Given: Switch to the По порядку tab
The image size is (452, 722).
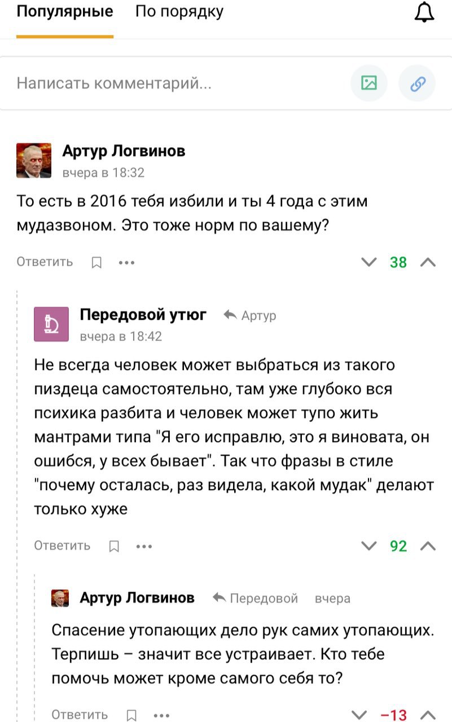Looking at the screenshot, I should coord(179,12).
